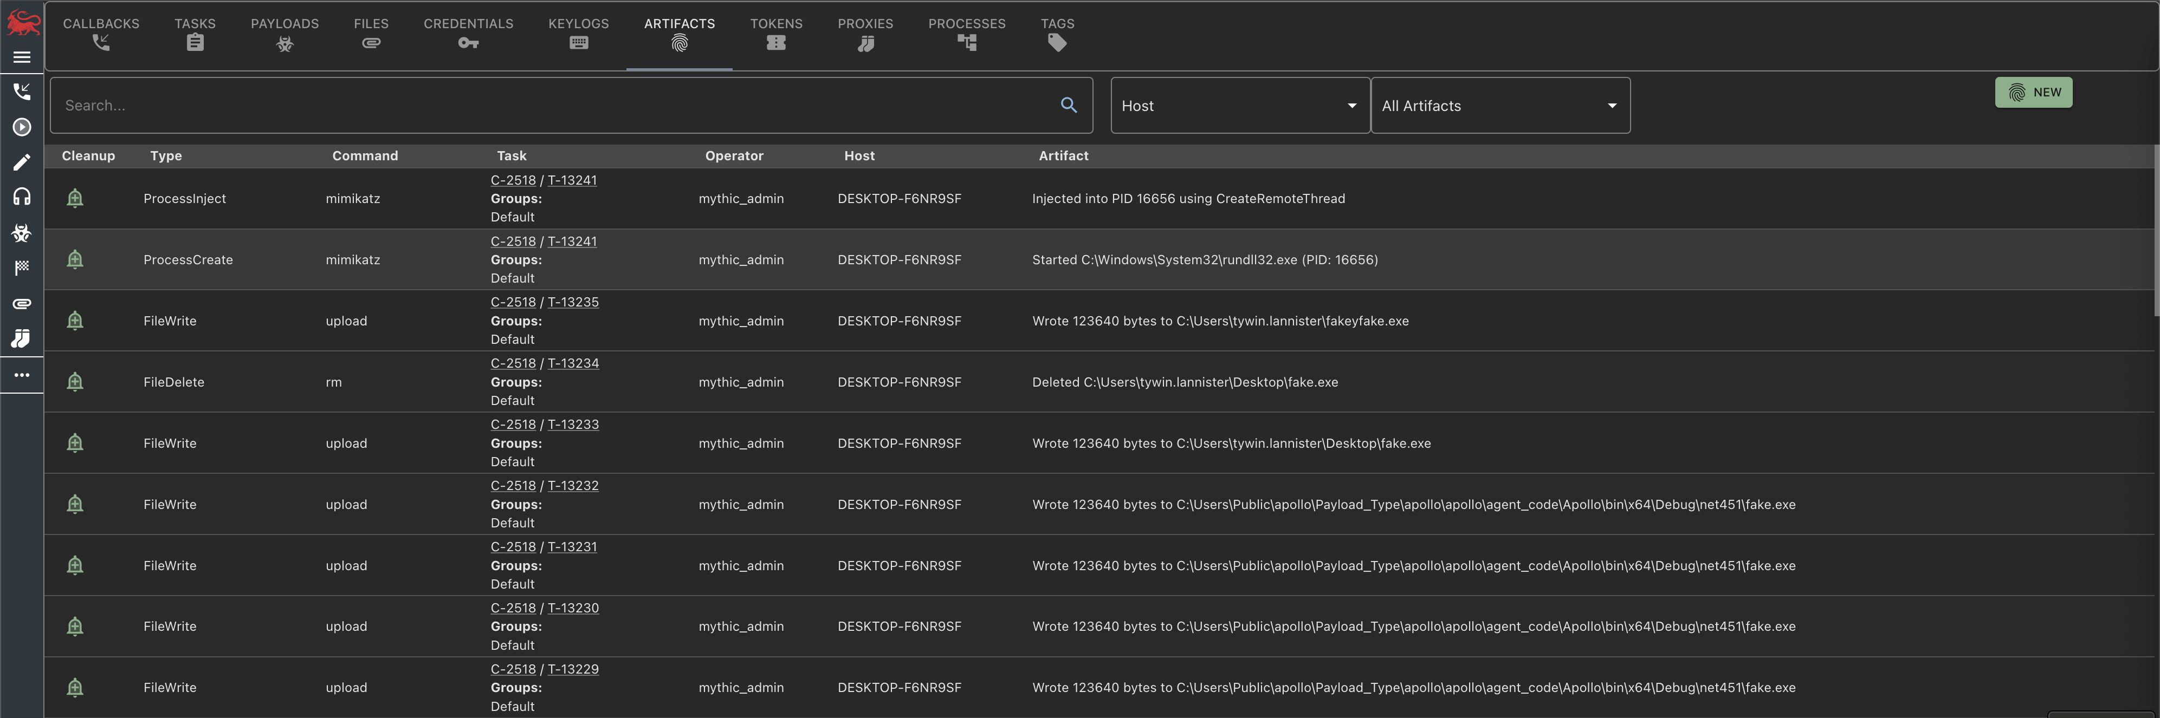Click the biohazard payloads icon in sidebar
This screenshot has width=2160, height=718.
click(x=22, y=233)
